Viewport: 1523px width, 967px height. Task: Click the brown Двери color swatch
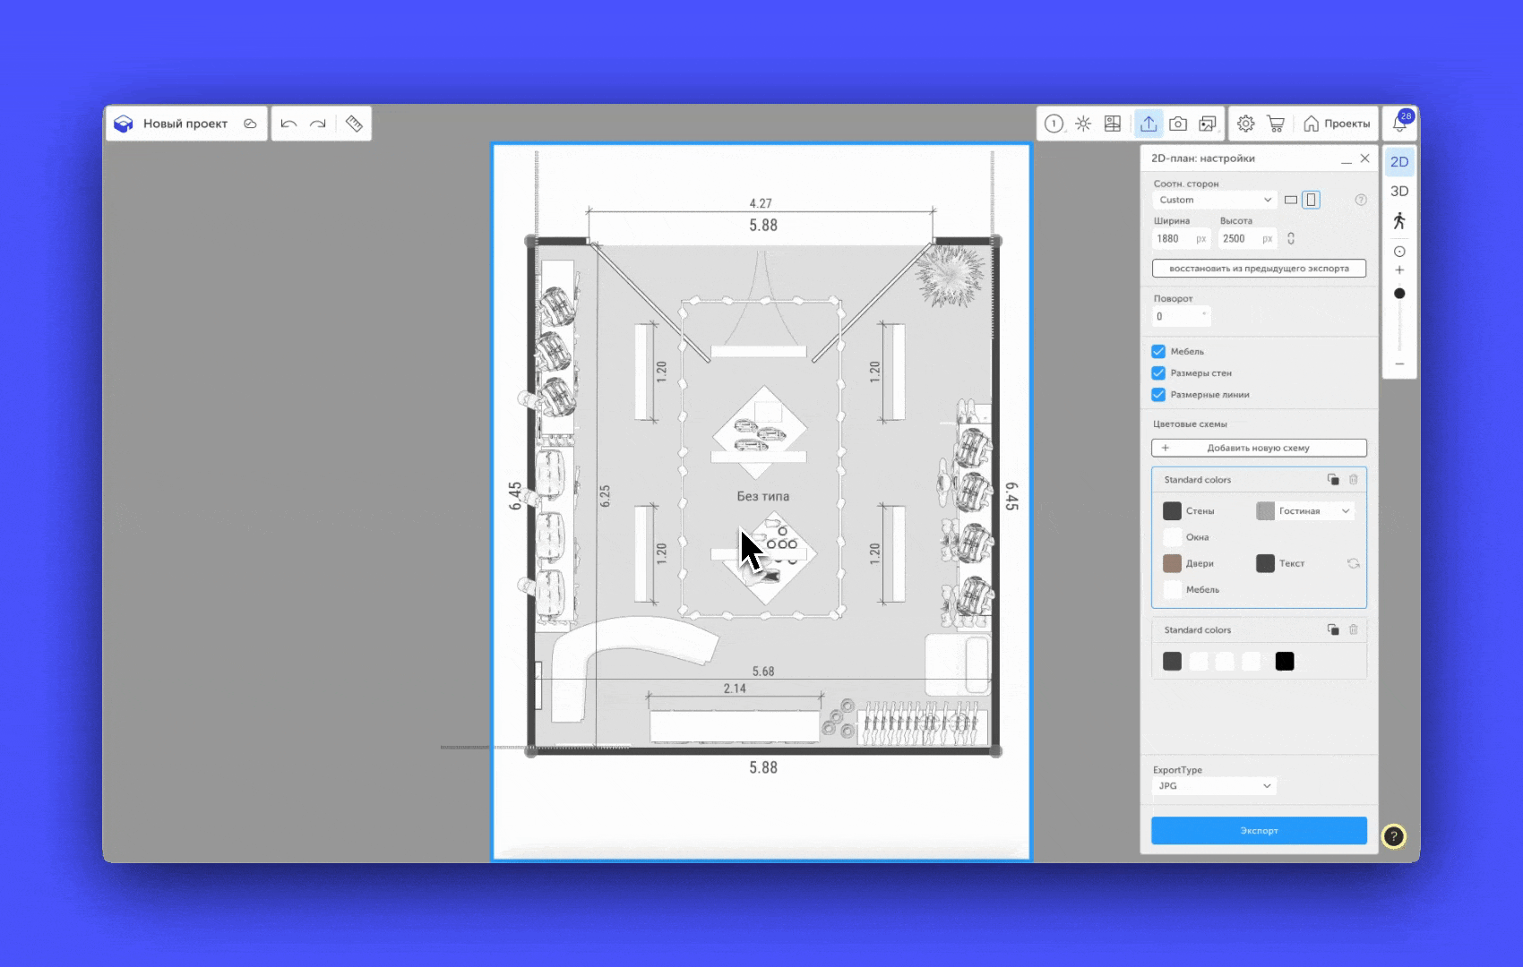point(1172,563)
